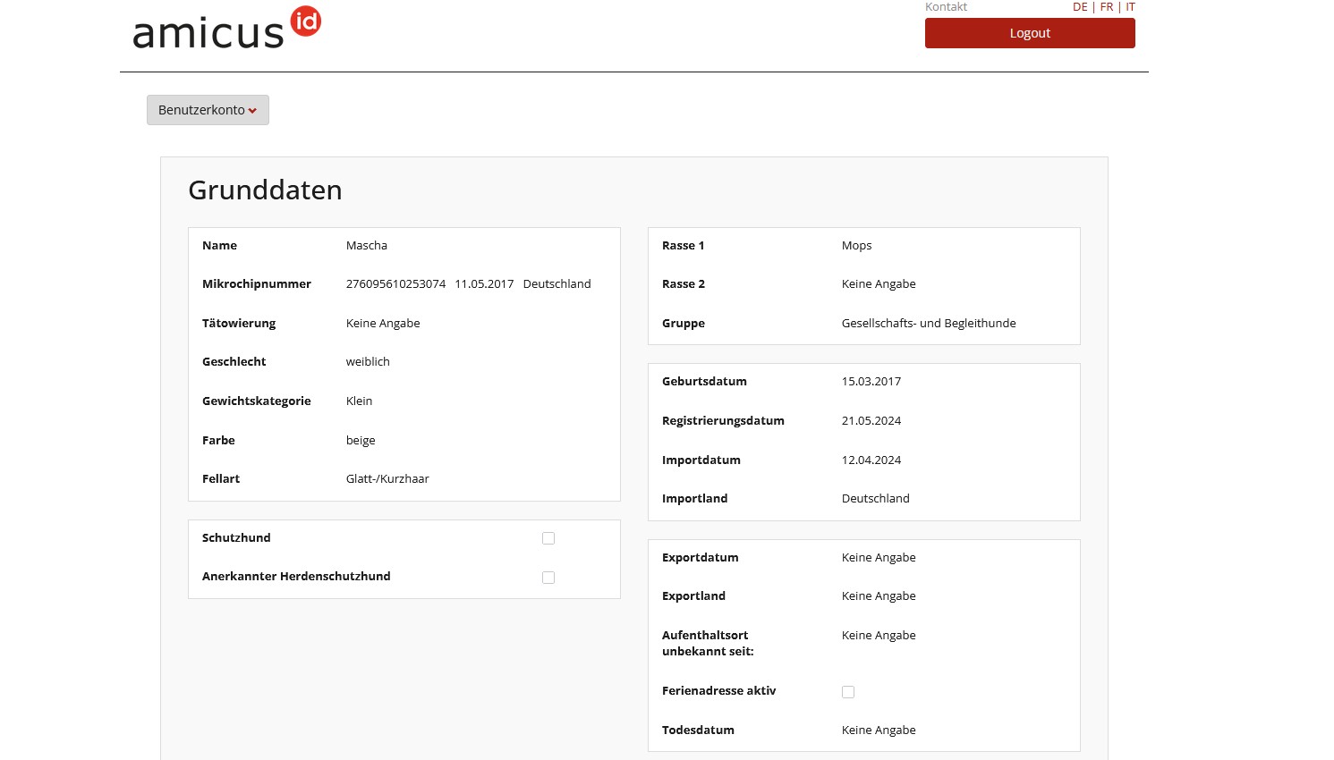1334x760 pixels.
Task: Click the Geburtsdatum value 15.03.2017
Action: coord(871,382)
